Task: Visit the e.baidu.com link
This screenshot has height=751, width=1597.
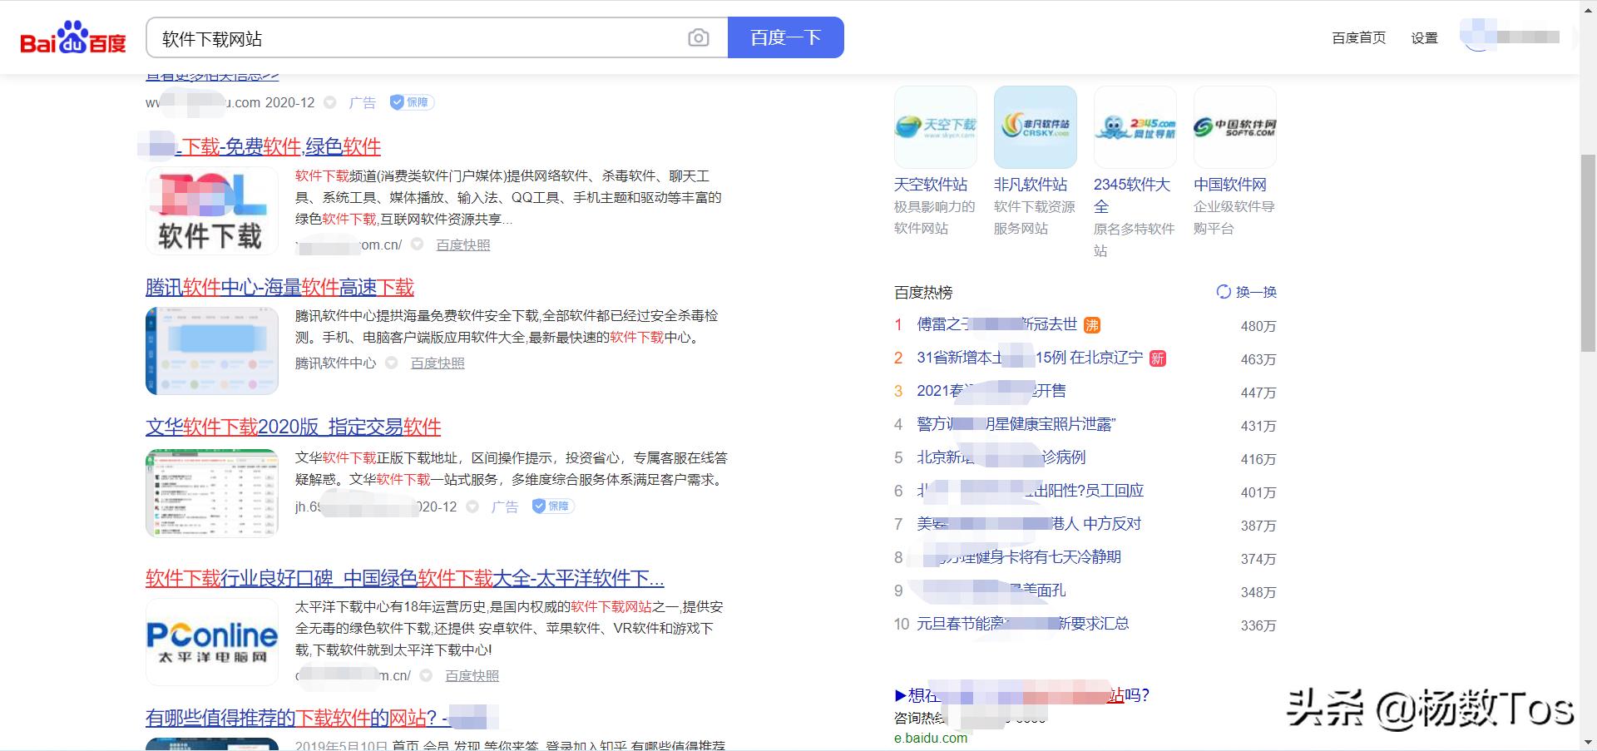Action: 931,738
